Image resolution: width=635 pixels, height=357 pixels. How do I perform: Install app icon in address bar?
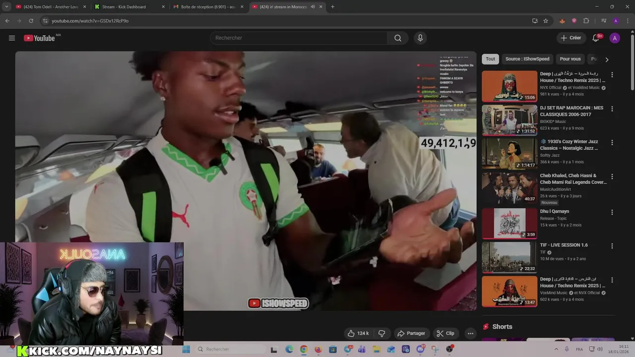tap(535, 21)
